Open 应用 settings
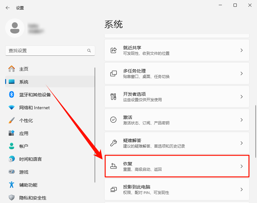 [x=50, y=133]
